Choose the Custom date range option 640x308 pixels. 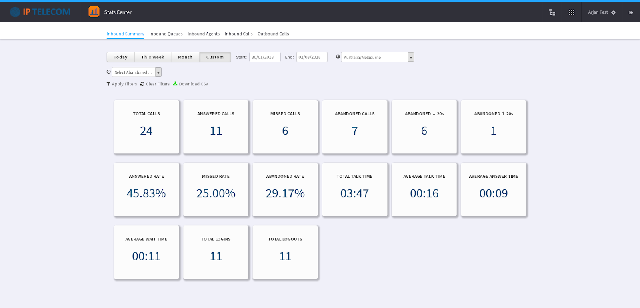[215, 57]
